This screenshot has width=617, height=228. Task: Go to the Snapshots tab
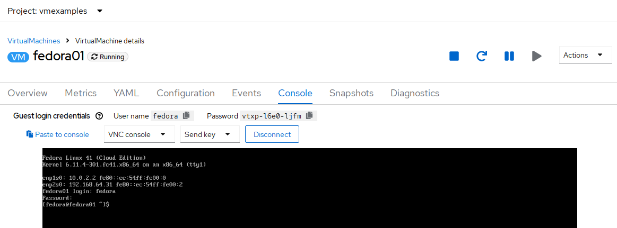click(351, 93)
